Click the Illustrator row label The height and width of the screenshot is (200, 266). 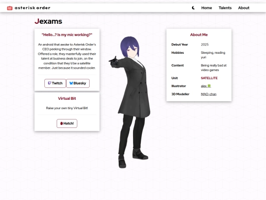[x=179, y=86]
